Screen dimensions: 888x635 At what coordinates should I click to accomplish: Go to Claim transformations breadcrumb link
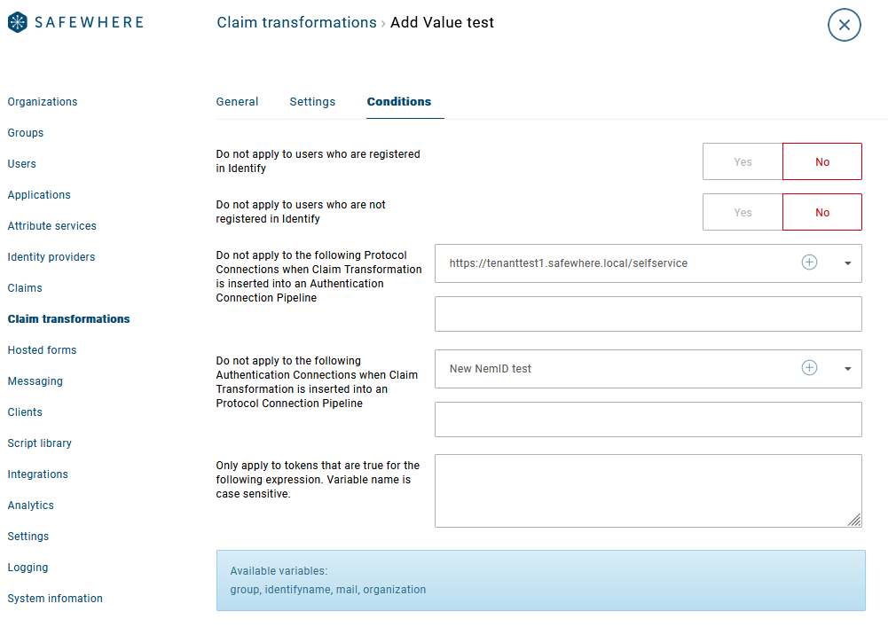click(x=296, y=23)
